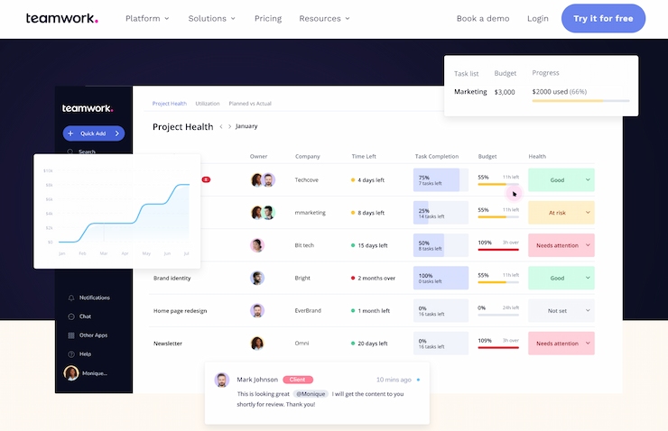
Task: Open Health dropdown for Techcove row
Action: 561,180
